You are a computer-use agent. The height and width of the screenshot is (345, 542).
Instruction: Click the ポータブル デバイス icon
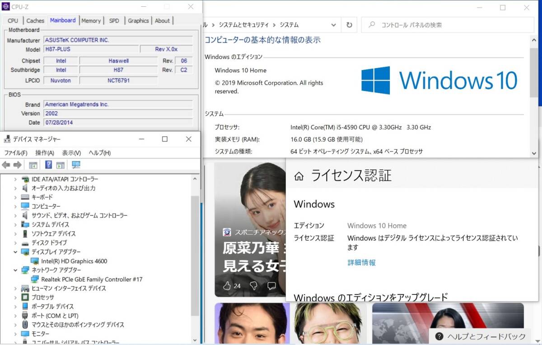(x=25, y=306)
